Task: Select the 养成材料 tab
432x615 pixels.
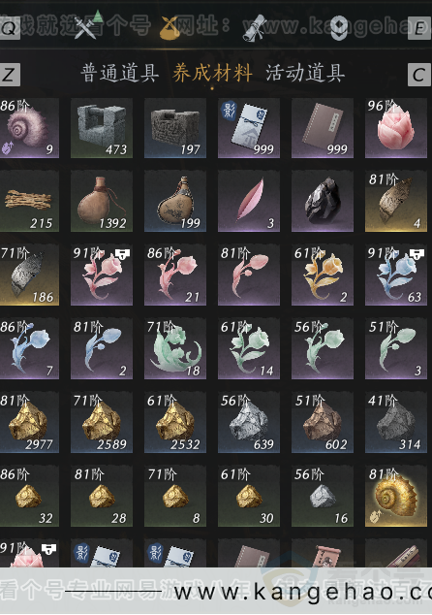Action: point(212,74)
